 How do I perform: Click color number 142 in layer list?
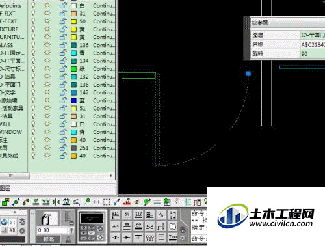click(x=84, y=92)
